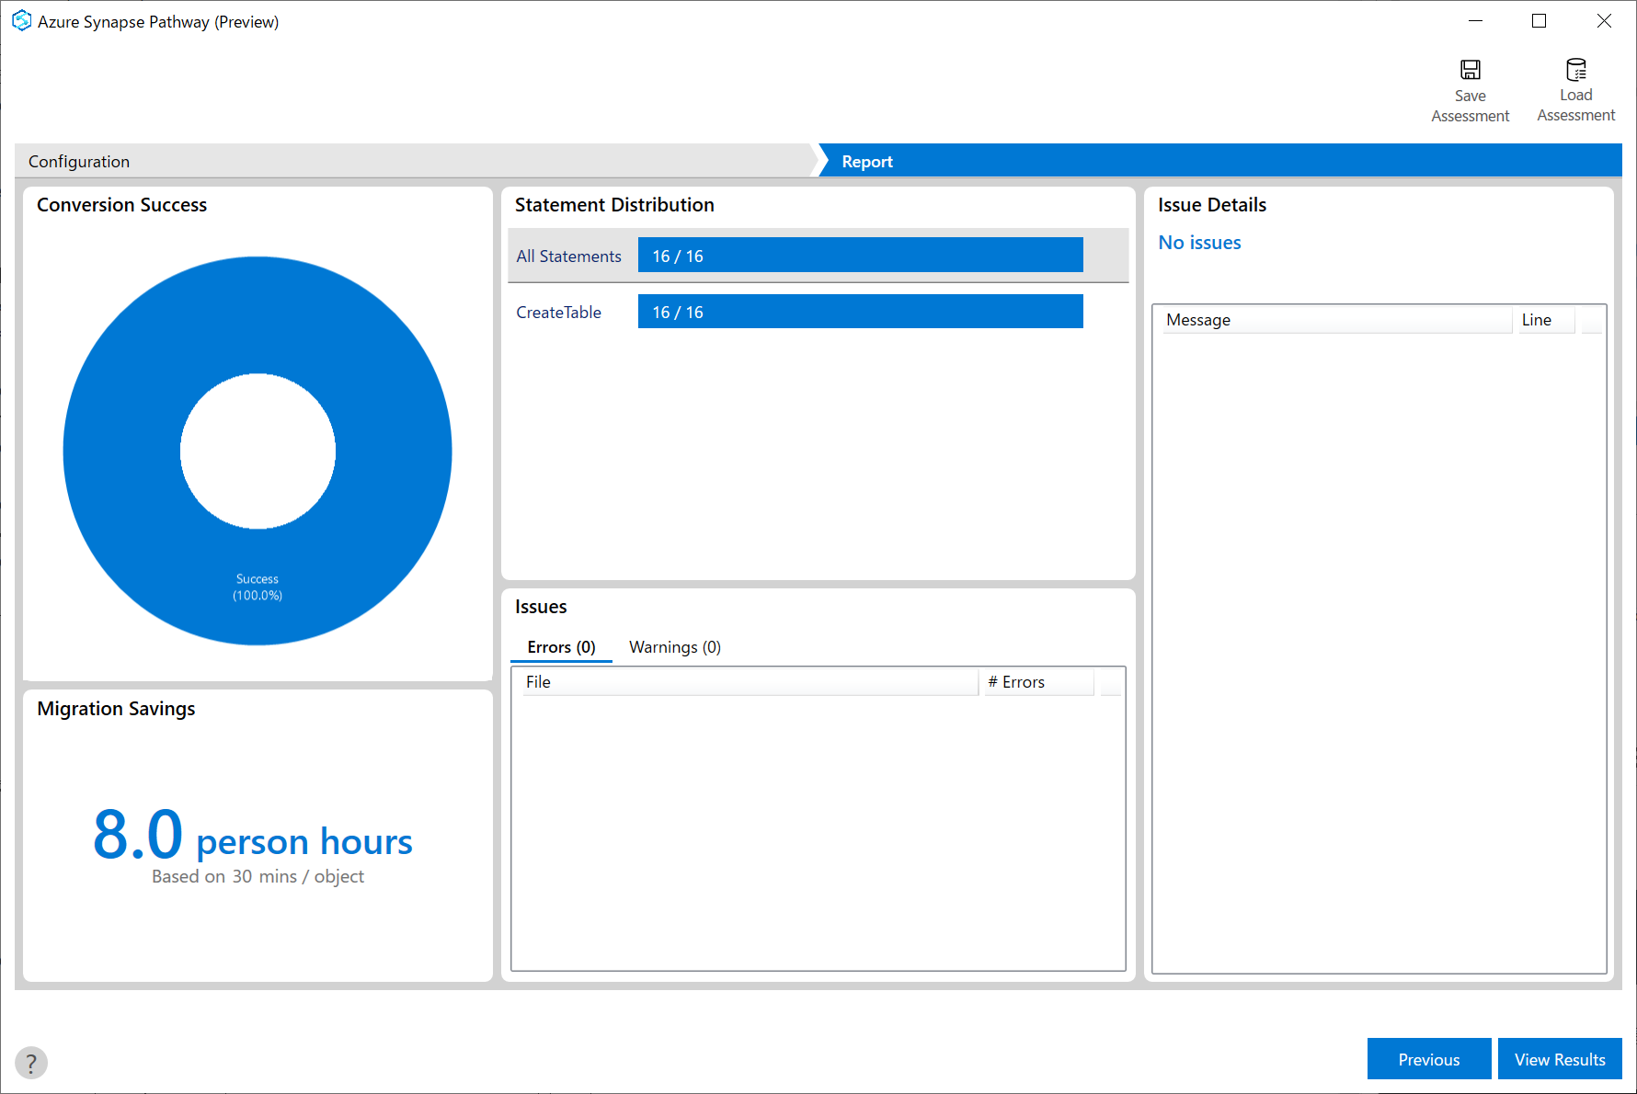Sort issues by the # Errors column header
This screenshot has width=1637, height=1094.
pos(1039,682)
